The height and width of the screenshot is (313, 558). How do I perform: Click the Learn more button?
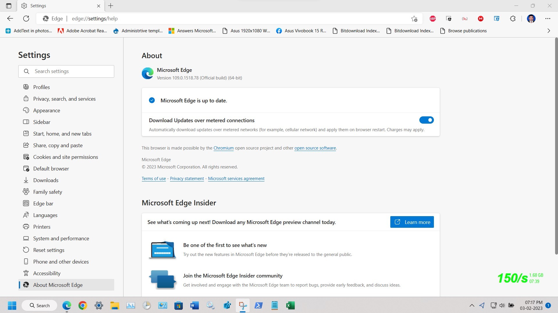412,222
